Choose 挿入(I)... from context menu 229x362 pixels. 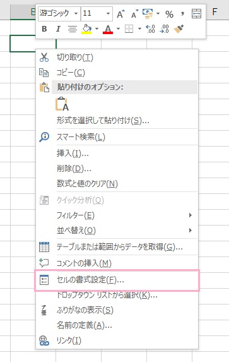coord(117,154)
